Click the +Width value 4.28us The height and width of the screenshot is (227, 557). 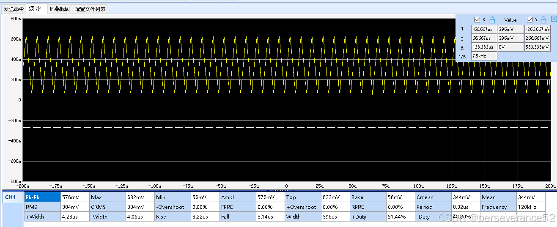[75, 217]
